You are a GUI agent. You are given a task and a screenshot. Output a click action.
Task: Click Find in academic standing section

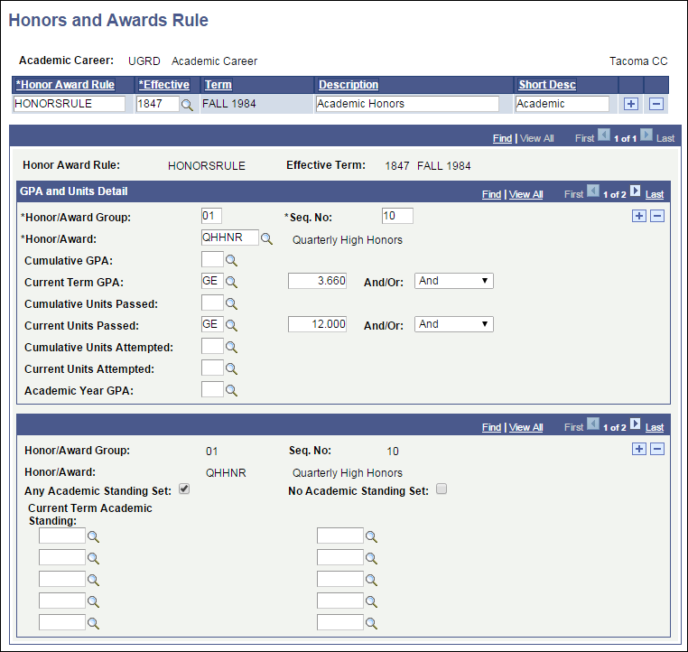click(x=491, y=427)
